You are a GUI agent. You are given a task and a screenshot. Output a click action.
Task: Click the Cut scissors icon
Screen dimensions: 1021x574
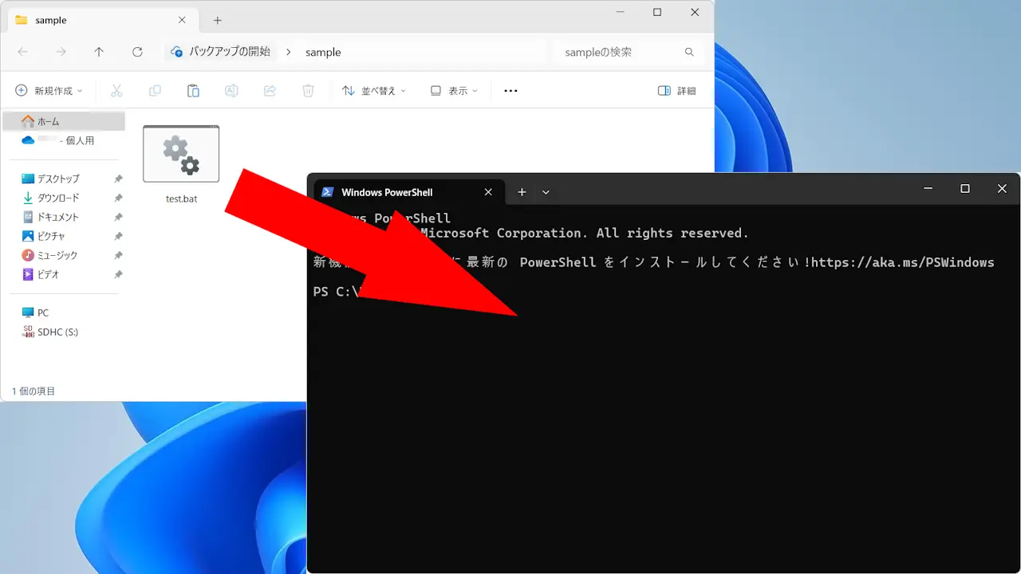pos(116,91)
